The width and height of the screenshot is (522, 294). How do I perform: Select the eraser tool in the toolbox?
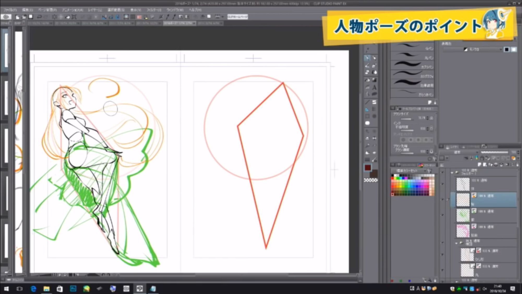(x=367, y=72)
